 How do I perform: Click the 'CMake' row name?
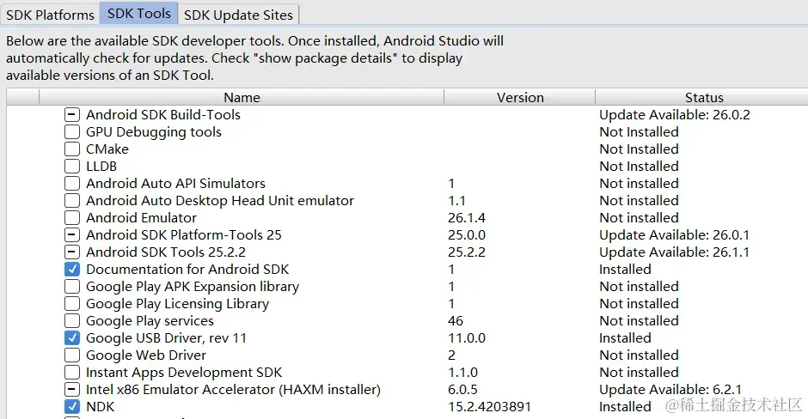107,149
